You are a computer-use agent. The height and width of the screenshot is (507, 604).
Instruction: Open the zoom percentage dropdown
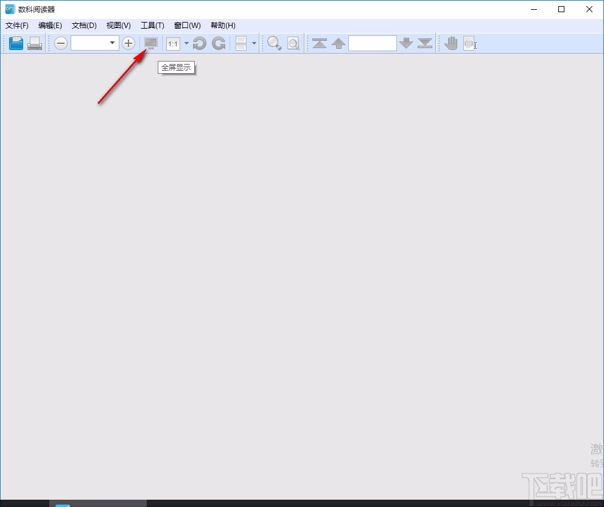point(113,43)
